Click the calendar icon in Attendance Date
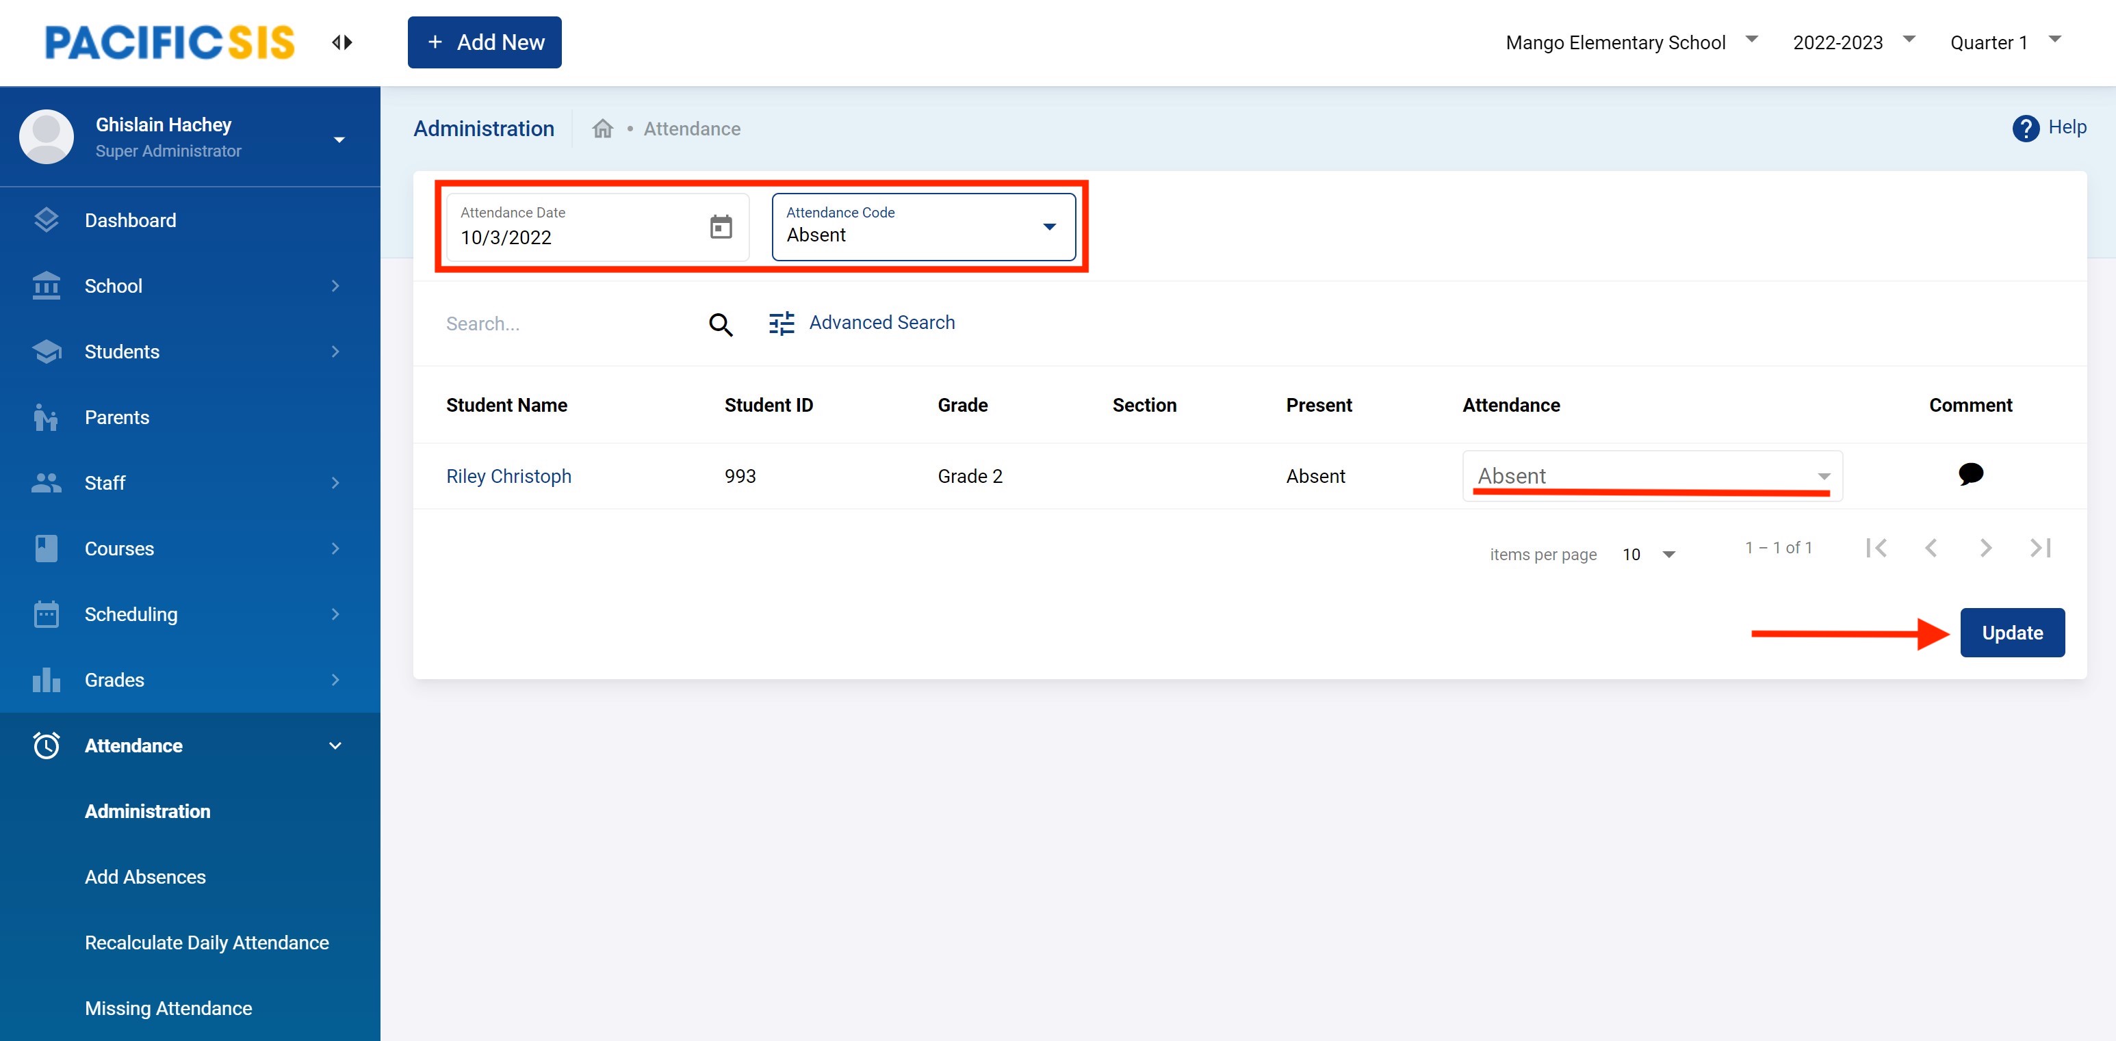 tap(721, 227)
